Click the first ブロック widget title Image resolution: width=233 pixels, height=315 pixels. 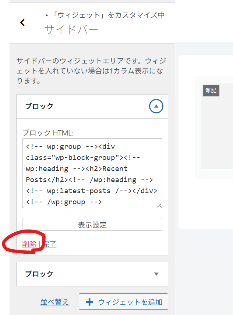tap(39, 106)
